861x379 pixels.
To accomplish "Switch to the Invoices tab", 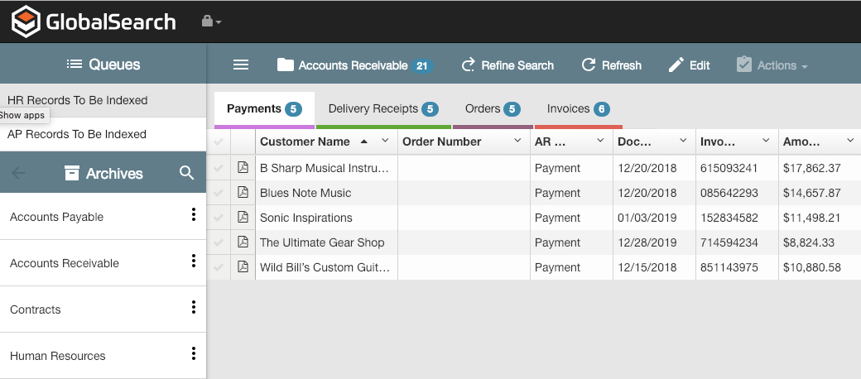I will (x=578, y=109).
